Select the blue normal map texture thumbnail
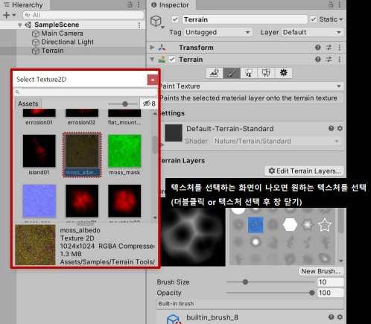 39,201
